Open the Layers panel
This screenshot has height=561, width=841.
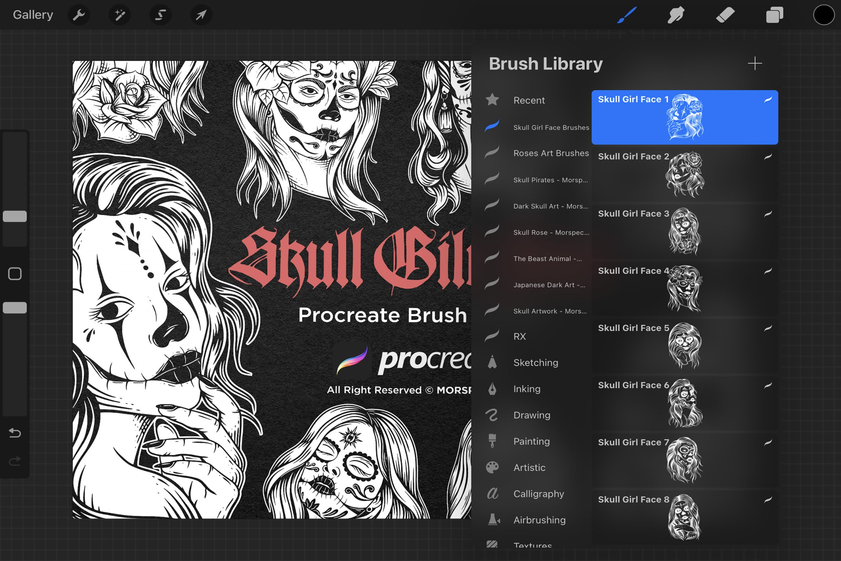point(775,15)
